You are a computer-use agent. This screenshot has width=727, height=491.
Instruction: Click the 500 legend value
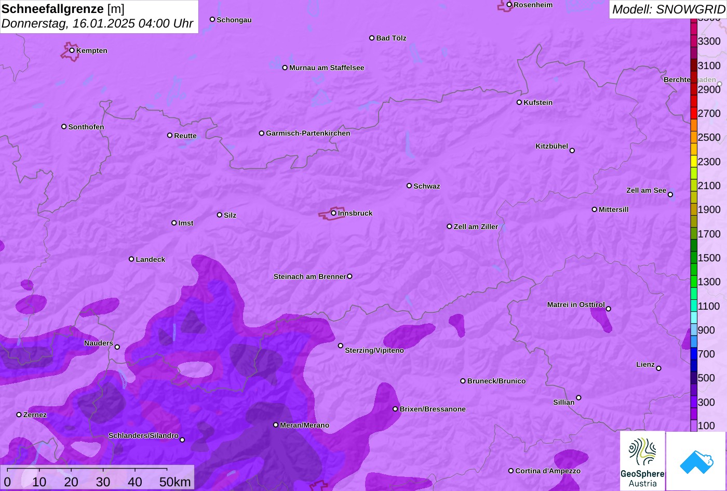pyautogui.click(x=706, y=378)
